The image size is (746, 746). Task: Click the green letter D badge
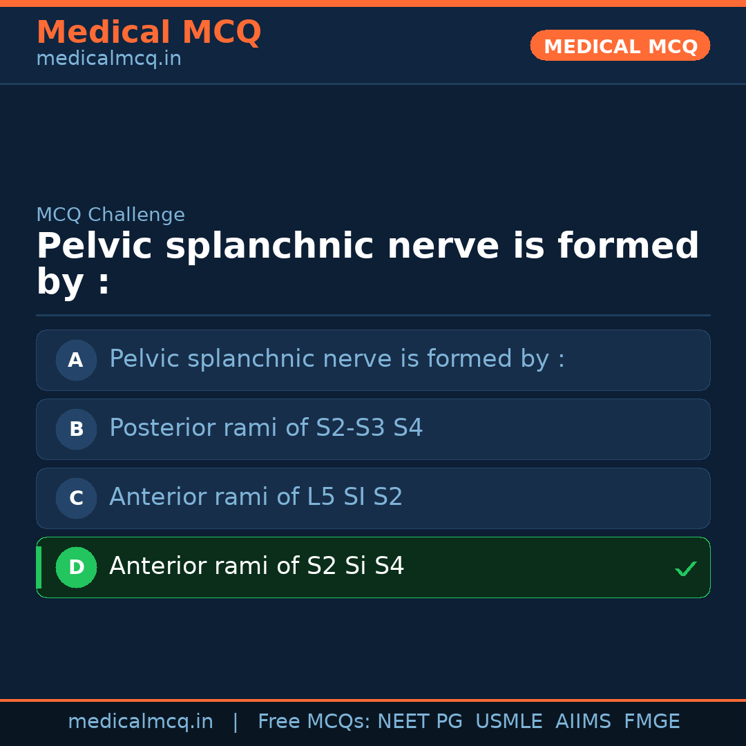[76, 567]
